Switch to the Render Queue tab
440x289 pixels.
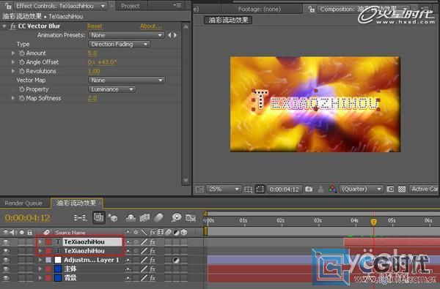23,203
